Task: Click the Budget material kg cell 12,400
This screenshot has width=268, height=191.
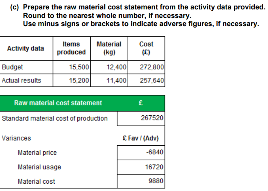Action: coord(109,67)
